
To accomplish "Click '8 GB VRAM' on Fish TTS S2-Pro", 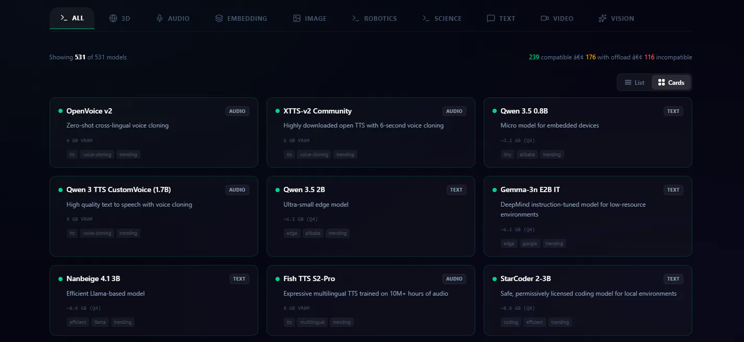I will [x=296, y=308].
